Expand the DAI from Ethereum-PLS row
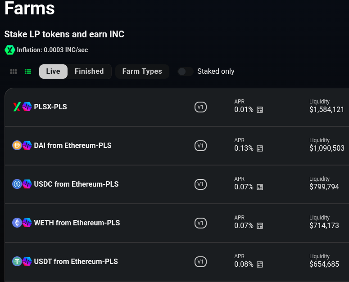The image size is (349, 282). [73, 146]
